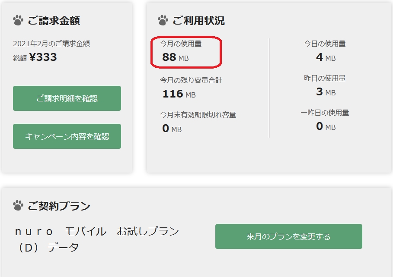Click the 2021年2月のご請求金額 label
The height and width of the screenshot is (277, 393).
[x=51, y=44]
